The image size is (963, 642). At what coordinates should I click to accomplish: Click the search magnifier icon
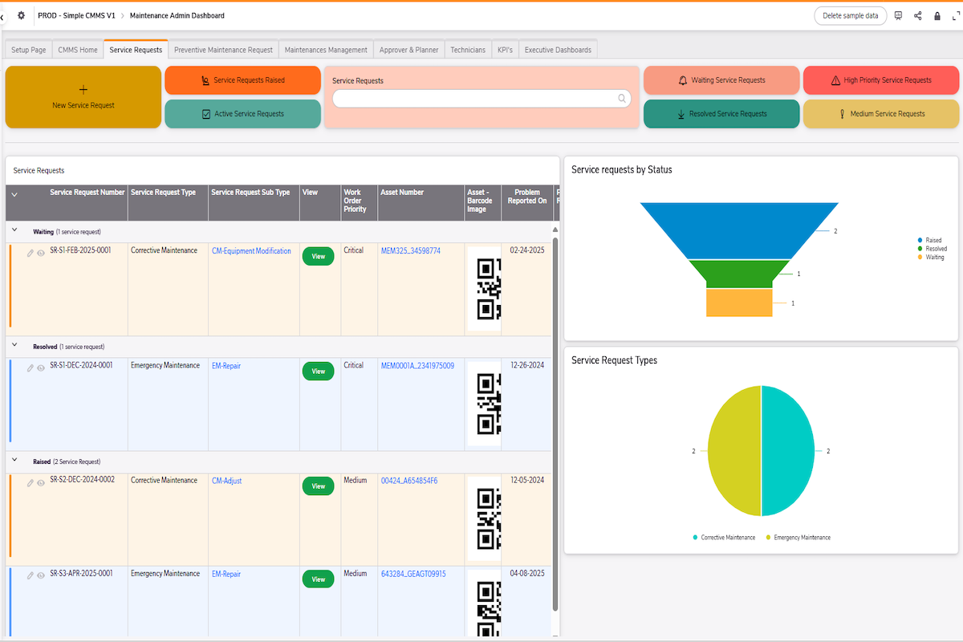click(x=621, y=99)
